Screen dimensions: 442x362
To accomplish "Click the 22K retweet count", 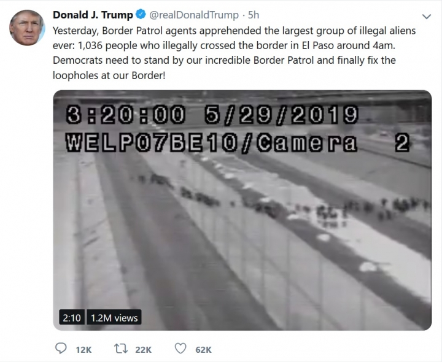I will (144, 350).
